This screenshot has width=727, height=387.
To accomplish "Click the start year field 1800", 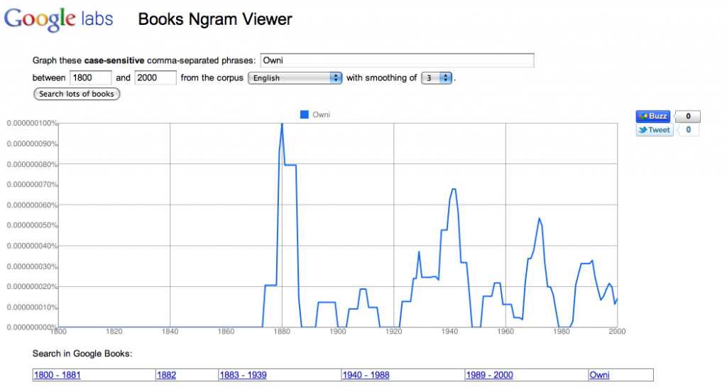I will 90,77.
